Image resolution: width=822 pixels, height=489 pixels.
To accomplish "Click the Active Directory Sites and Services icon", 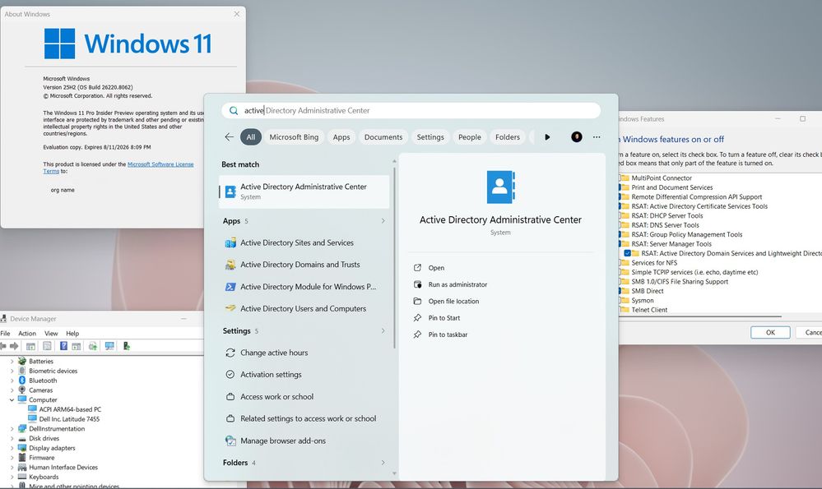I will coord(230,243).
